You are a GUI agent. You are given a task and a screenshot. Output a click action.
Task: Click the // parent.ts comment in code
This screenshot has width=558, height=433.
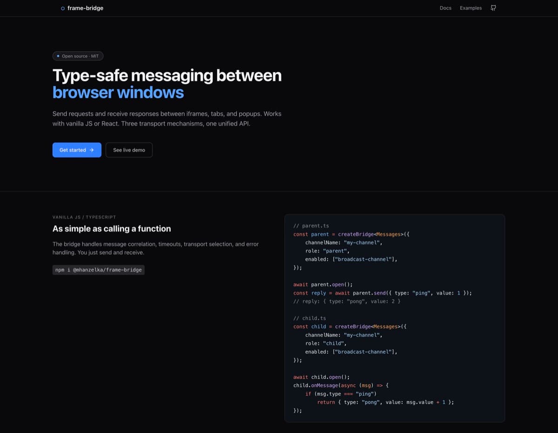[x=311, y=226]
